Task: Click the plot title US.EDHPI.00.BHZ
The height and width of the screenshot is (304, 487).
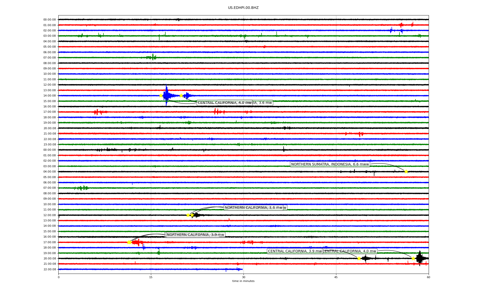Action: point(243,8)
